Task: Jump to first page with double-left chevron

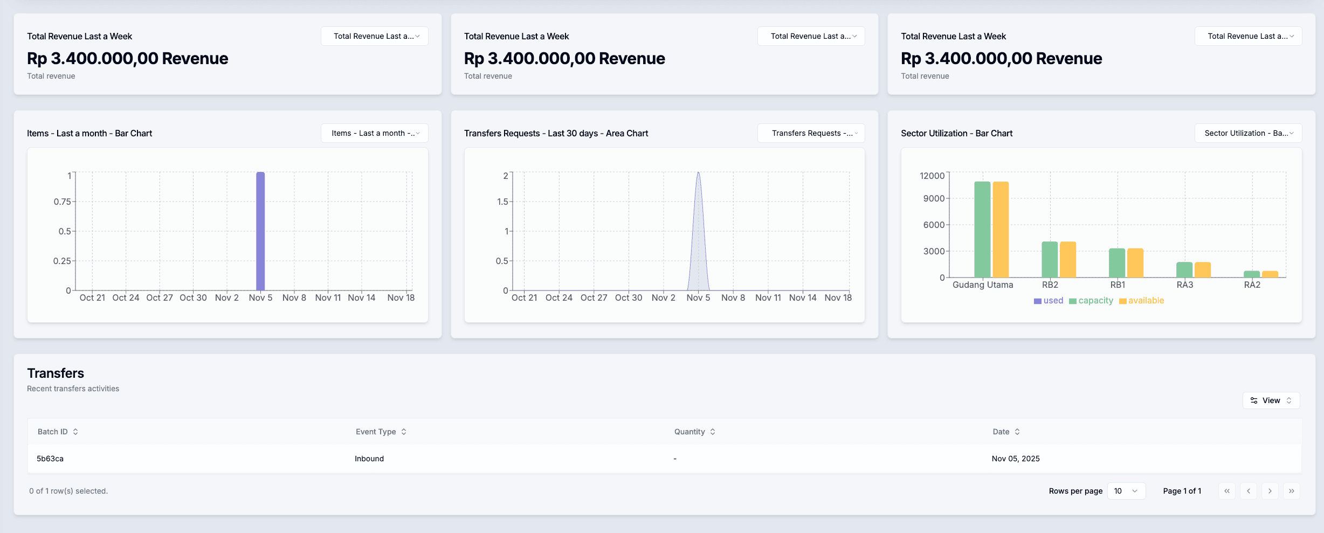Action: pos(1227,491)
